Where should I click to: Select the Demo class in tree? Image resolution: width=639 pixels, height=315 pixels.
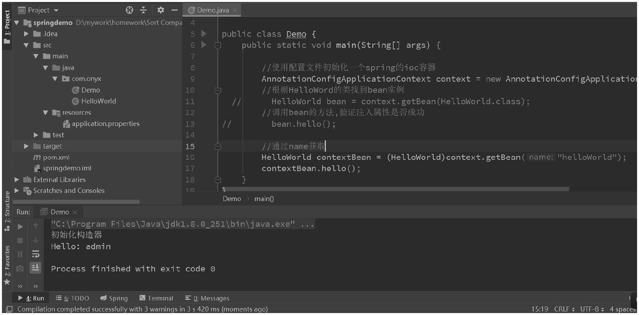click(x=86, y=90)
